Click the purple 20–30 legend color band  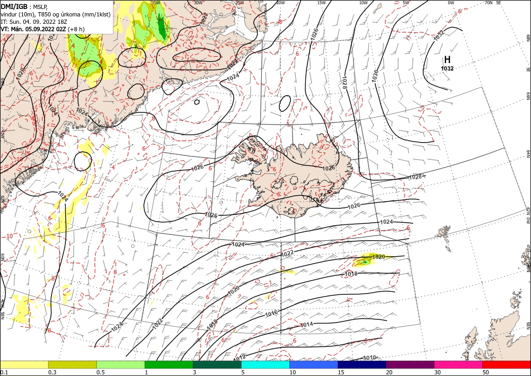pos(410,364)
